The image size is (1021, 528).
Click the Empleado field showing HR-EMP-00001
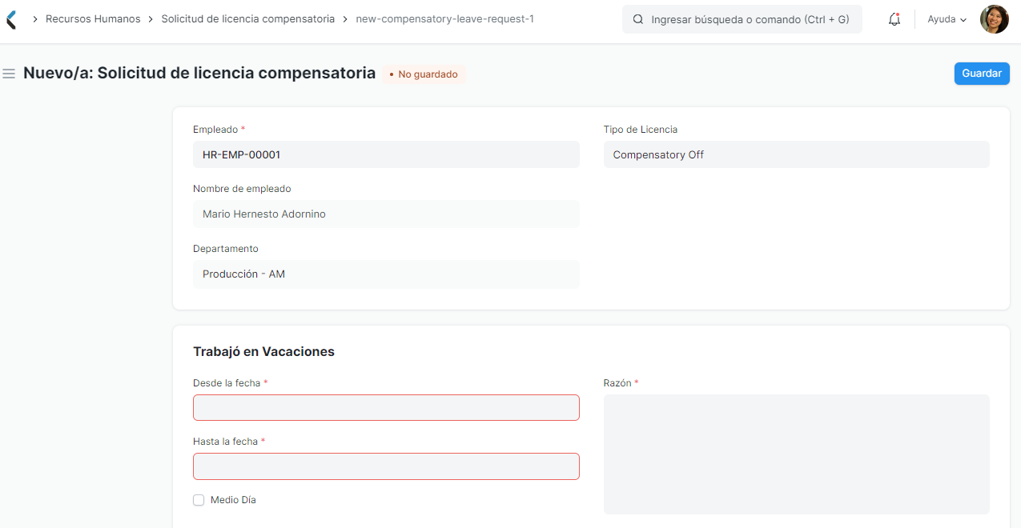[x=386, y=154]
